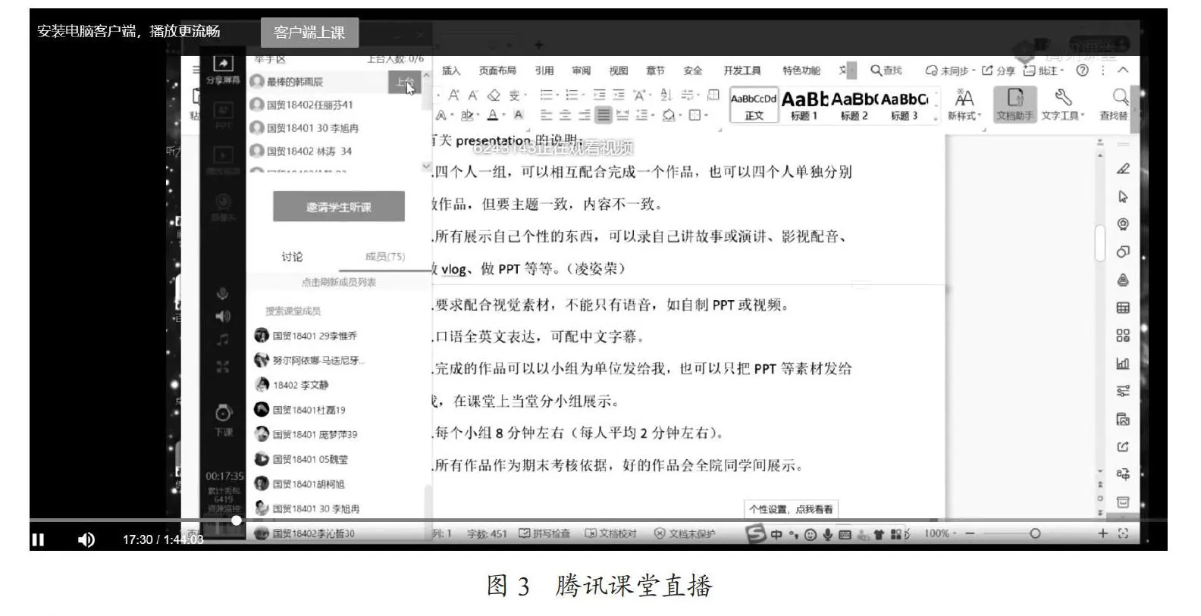Click the clear formatting eraser icon
This screenshot has width=1201, height=616.
(x=494, y=95)
